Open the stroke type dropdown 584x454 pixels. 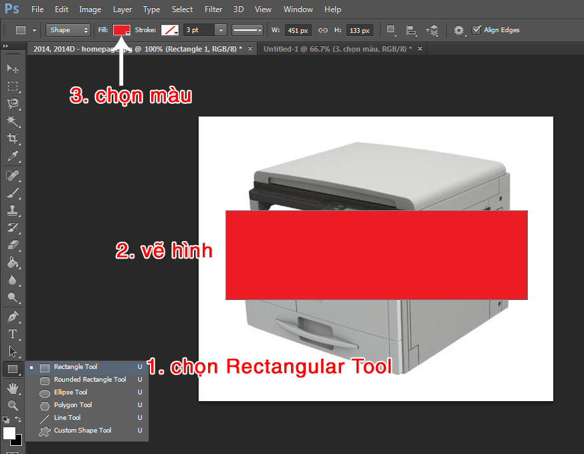click(246, 30)
